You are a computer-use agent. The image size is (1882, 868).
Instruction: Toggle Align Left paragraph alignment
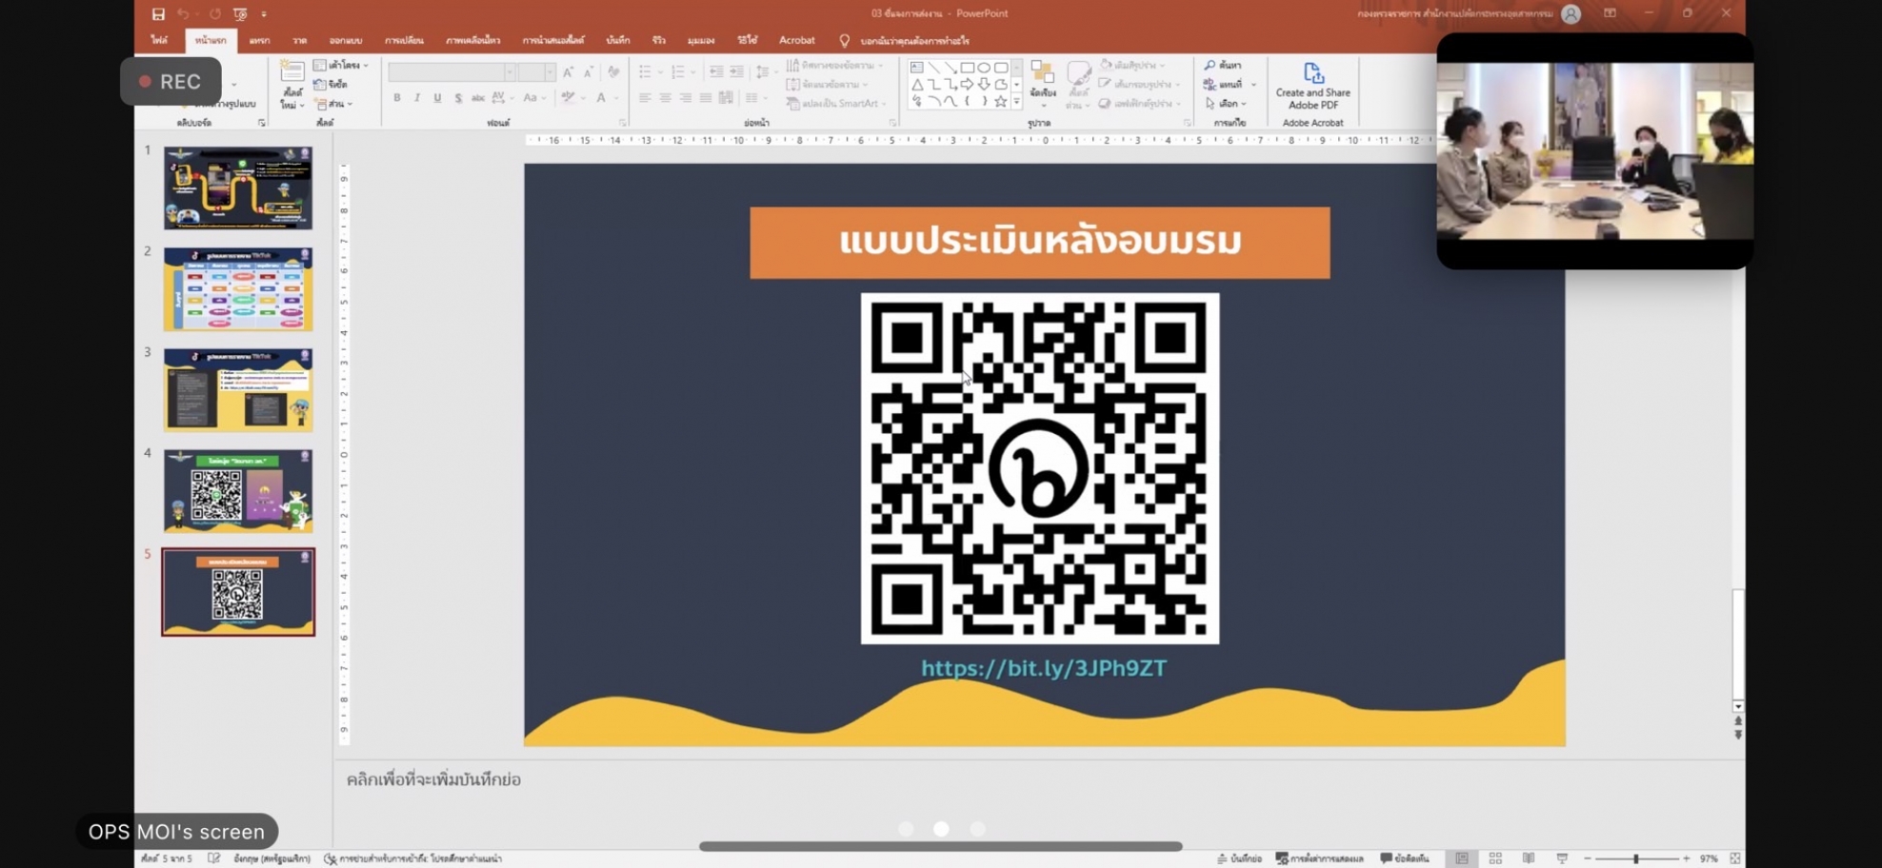point(645,98)
